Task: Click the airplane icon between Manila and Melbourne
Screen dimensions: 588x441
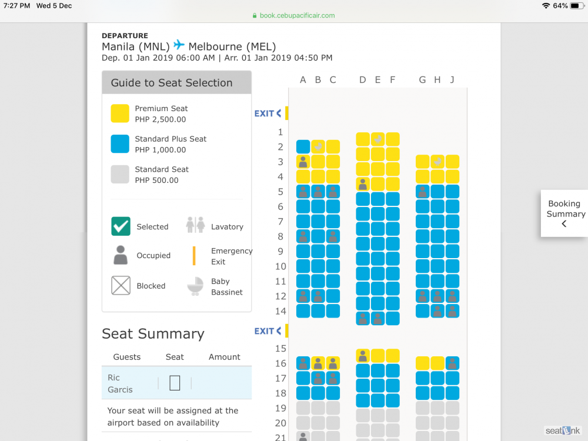Action: coord(179,45)
